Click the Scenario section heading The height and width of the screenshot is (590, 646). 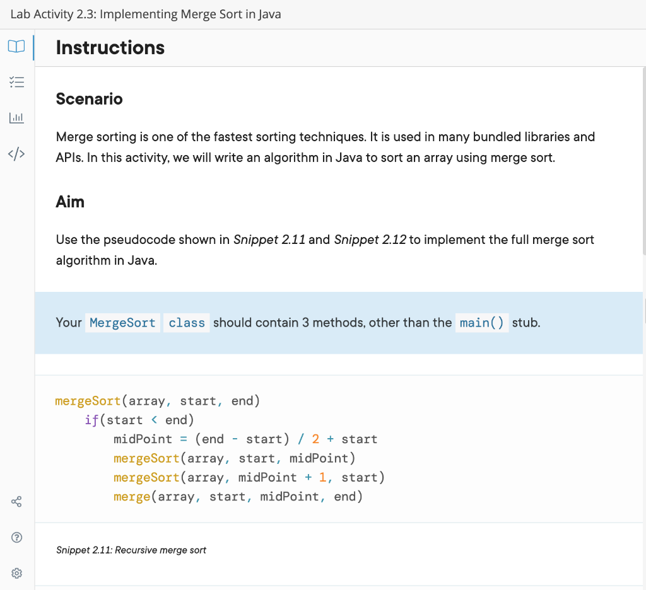(x=89, y=99)
